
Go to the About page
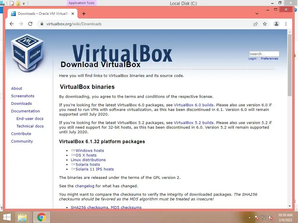click(17, 88)
